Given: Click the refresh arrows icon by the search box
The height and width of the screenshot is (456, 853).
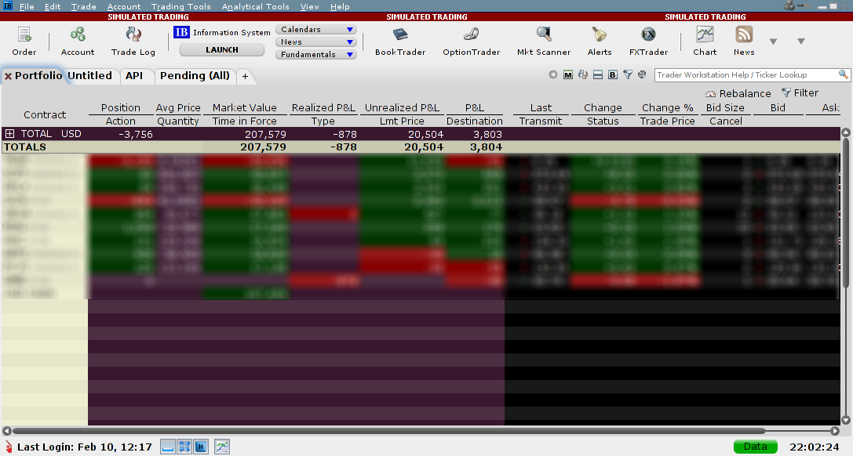Looking at the screenshot, I should point(582,75).
